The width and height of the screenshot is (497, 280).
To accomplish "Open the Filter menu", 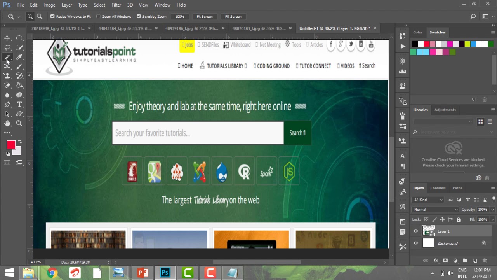I will click(x=116, y=5).
